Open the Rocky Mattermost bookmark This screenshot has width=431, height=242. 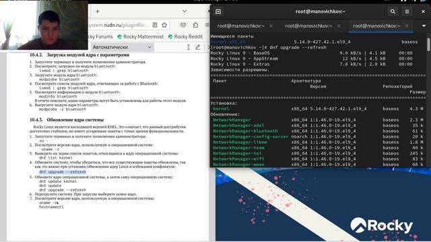pyautogui.click(x=141, y=36)
